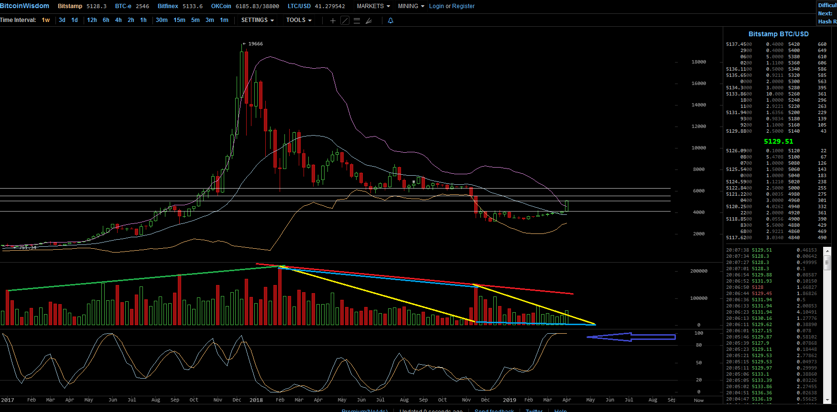Viewport: 837px width, 412px height.
Task: Switch time interval to 4h
Action: pyautogui.click(x=119, y=20)
